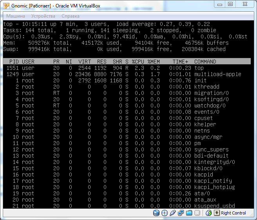Viewport: 257px width, 220px height.
Task: Click the TIME+ column header
Action: coord(180,62)
